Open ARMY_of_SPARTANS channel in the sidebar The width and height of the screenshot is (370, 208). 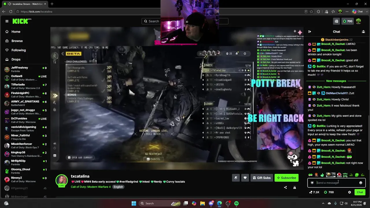(x=25, y=103)
